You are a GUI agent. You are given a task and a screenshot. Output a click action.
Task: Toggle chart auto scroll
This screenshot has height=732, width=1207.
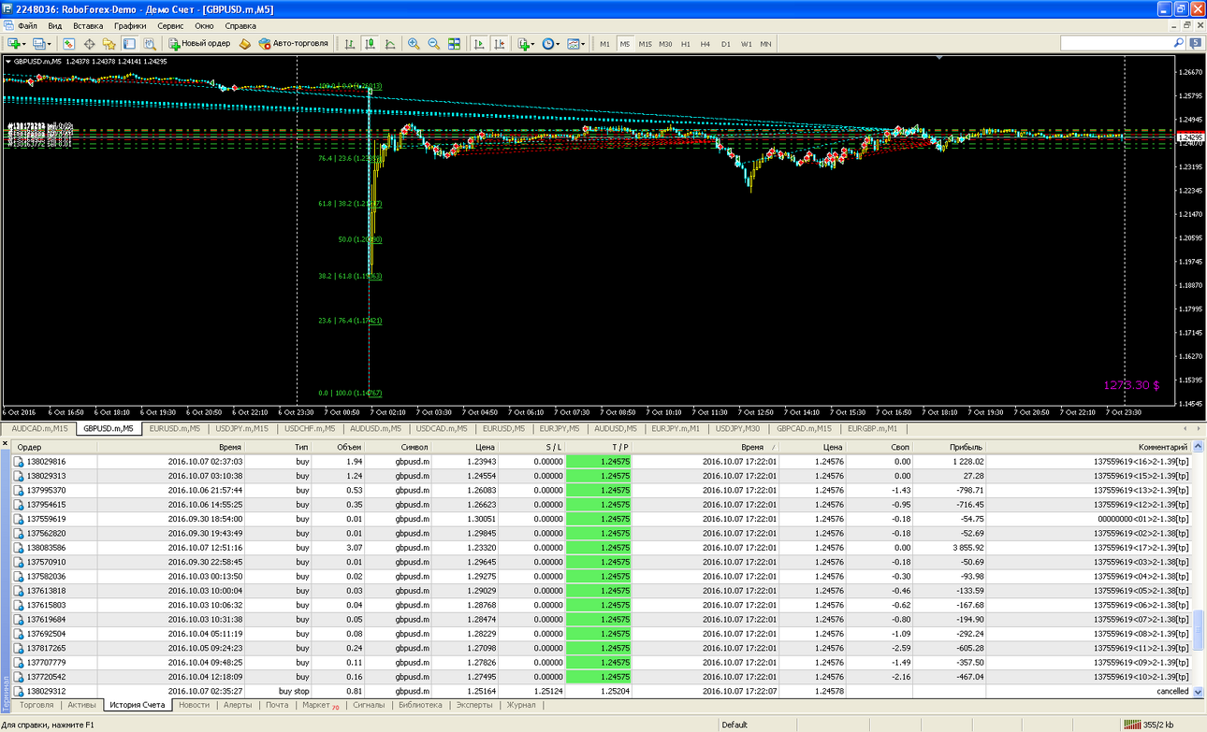tap(479, 44)
